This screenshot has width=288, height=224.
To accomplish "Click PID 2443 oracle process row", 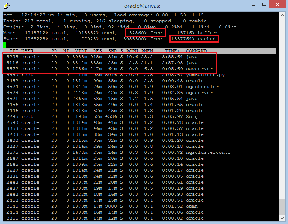I will [105, 183].
